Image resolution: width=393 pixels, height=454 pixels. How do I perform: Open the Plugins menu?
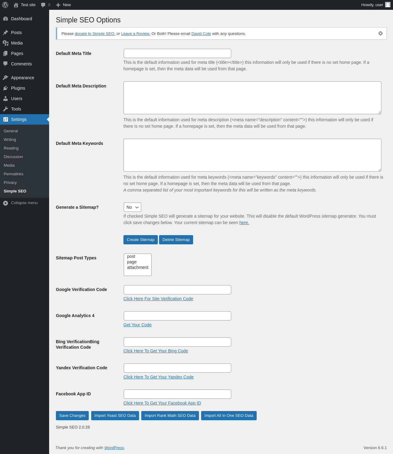click(25, 88)
